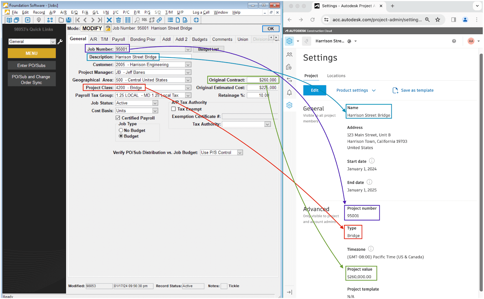Click the padlock icon beside MODIFY
This screenshot has width=484, height=299.
click(x=108, y=28)
